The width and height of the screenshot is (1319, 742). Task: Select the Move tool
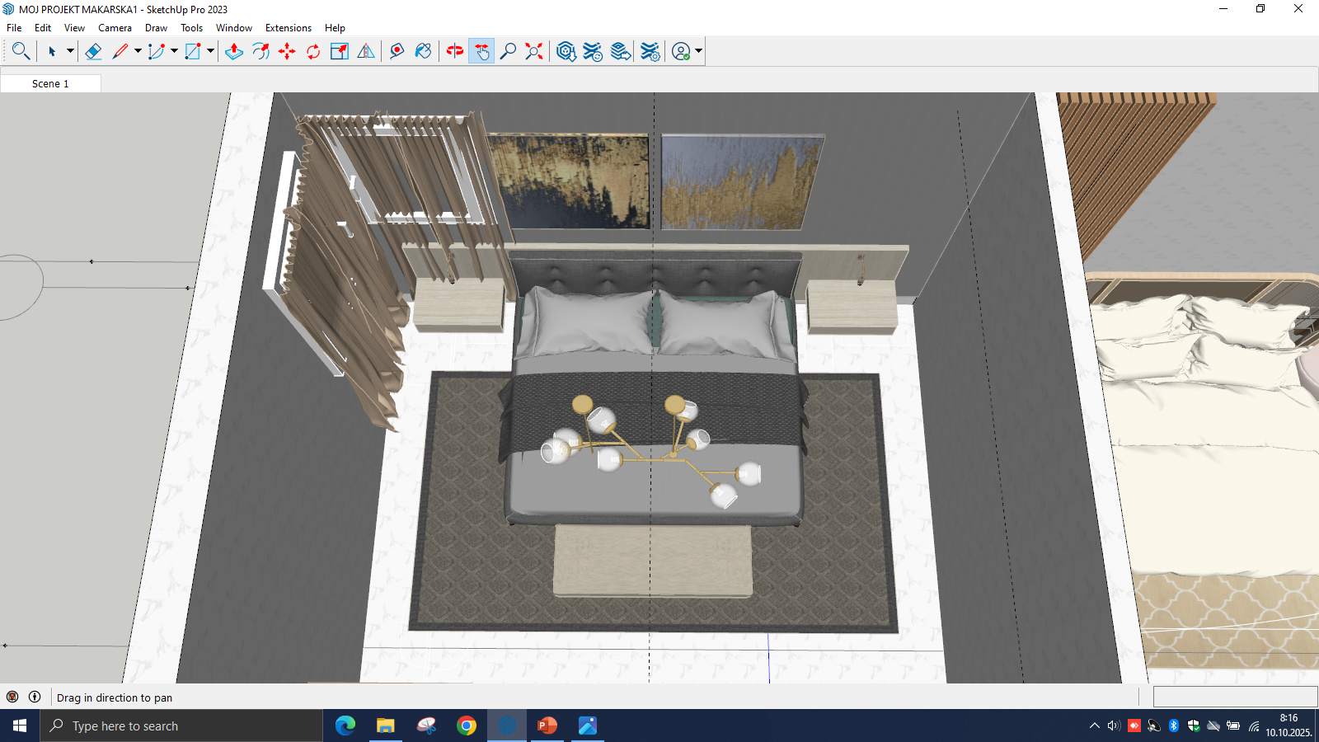(x=287, y=51)
